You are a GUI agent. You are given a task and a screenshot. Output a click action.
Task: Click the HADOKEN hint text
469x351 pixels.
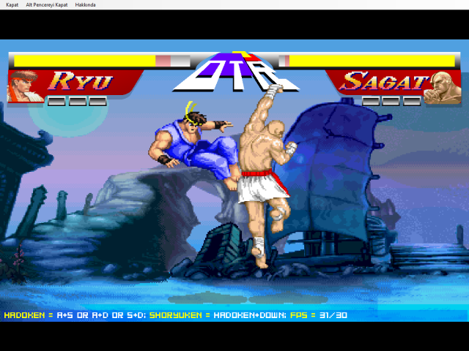[x=24, y=315]
